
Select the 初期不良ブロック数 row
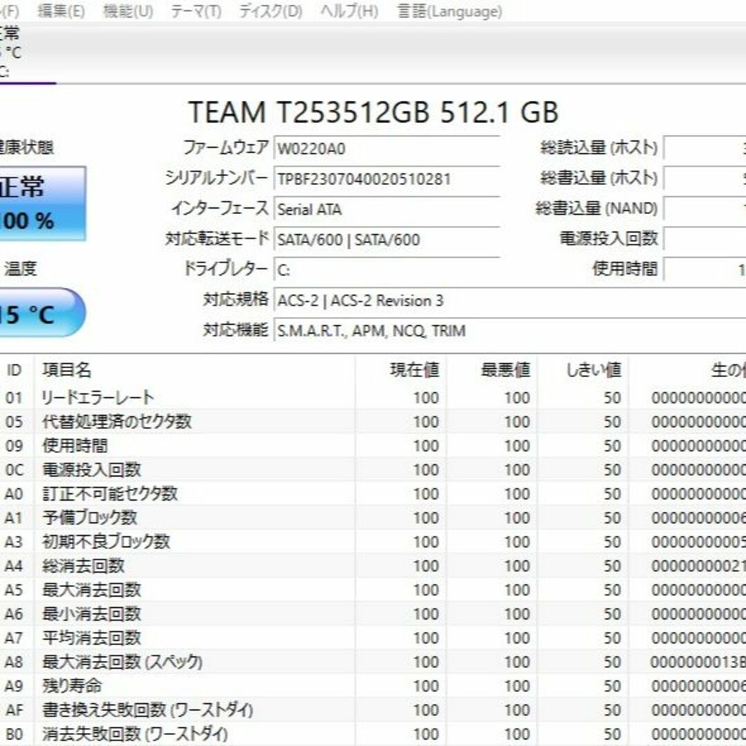click(x=373, y=542)
